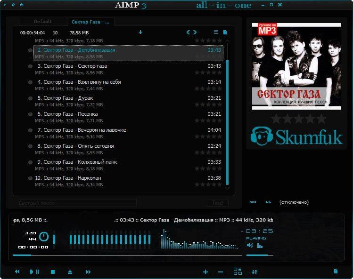Select track 2 Демобилизация

pyautogui.click(x=128, y=53)
